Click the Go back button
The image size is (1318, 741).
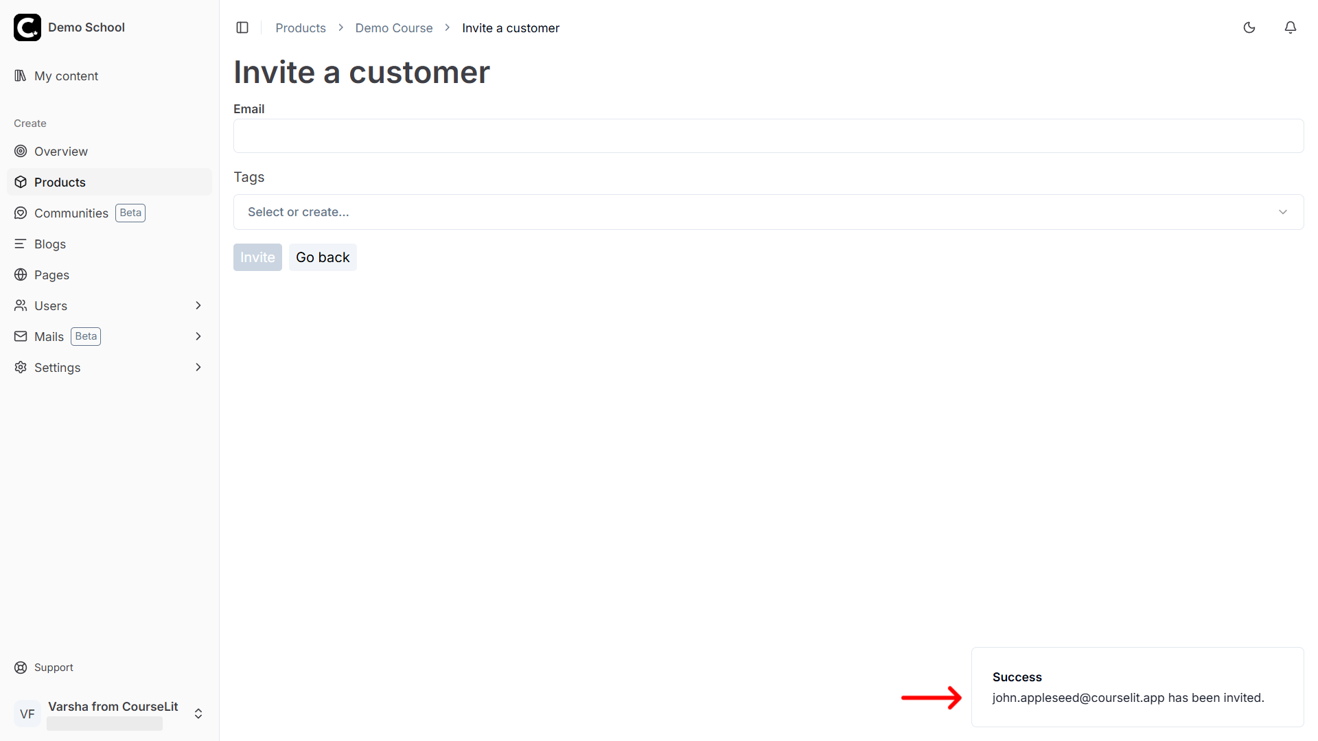pyautogui.click(x=323, y=257)
